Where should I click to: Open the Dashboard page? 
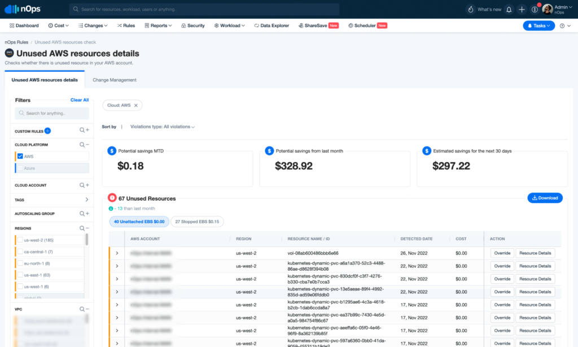click(x=24, y=26)
